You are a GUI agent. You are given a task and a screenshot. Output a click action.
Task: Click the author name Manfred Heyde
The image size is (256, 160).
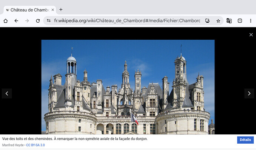point(13,145)
